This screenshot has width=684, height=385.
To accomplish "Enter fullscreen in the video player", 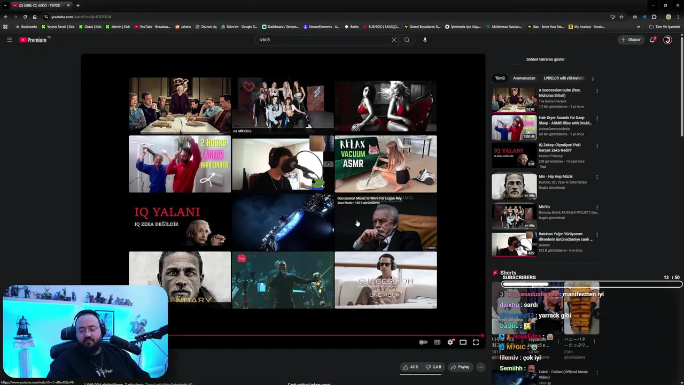I will [x=476, y=342].
